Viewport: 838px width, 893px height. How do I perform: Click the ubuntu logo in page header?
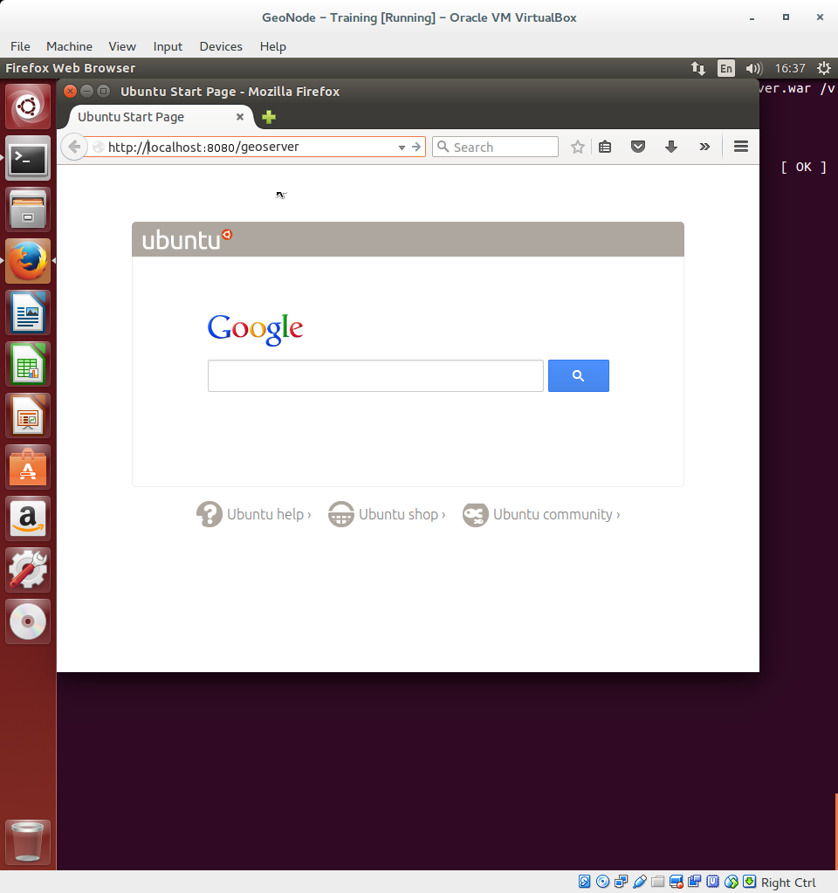coord(187,240)
